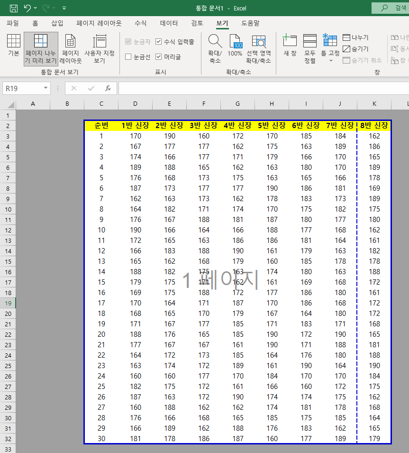
Task: Switch to the 홈 tab
Action: tap(35, 23)
